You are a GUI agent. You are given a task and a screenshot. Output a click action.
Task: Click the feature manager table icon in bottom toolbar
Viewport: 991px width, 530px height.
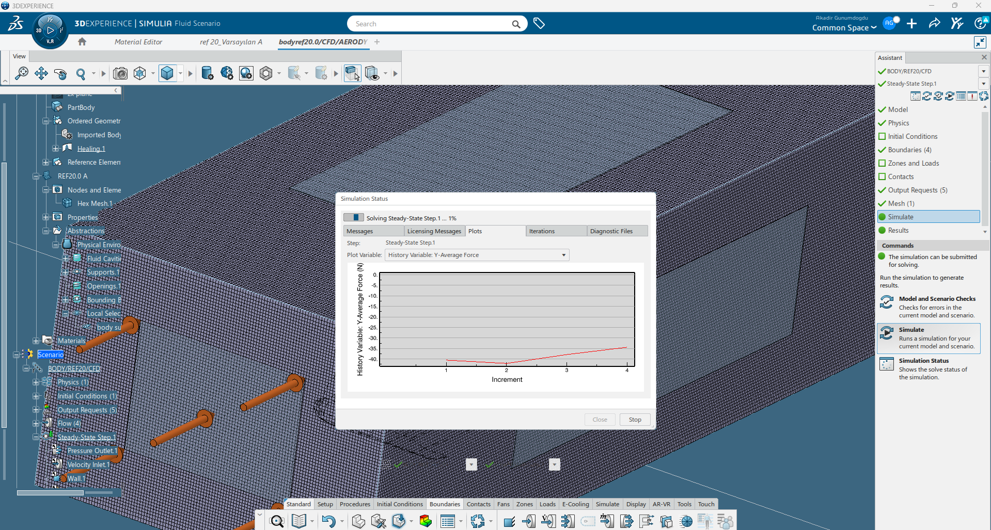click(x=448, y=521)
